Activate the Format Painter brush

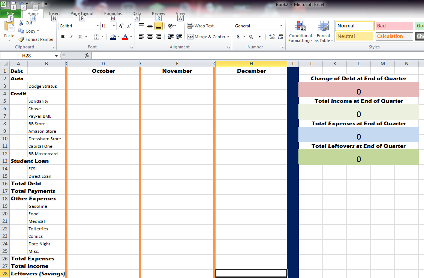click(x=21, y=39)
